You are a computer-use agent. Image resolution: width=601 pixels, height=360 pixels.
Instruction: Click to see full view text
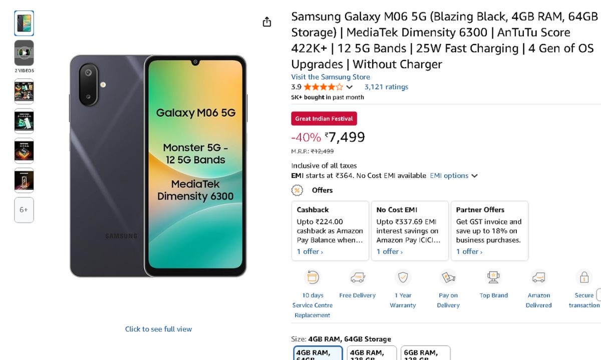tap(158, 329)
